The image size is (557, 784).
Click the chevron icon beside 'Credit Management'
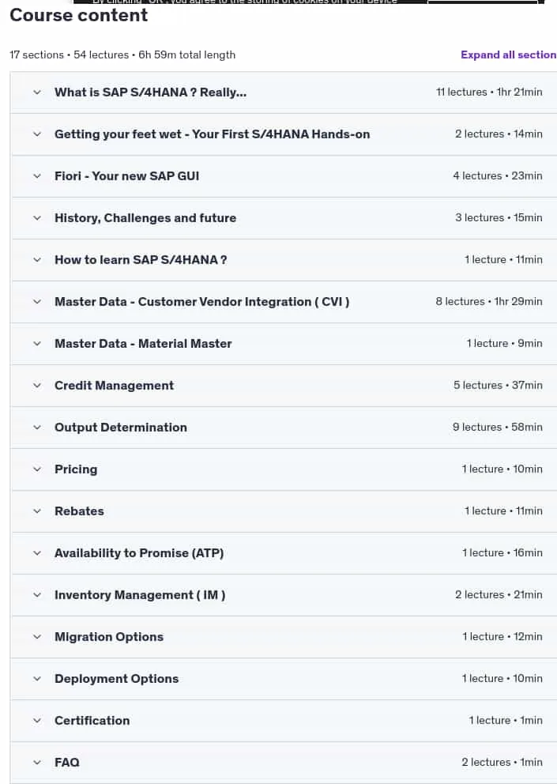pos(37,386)
